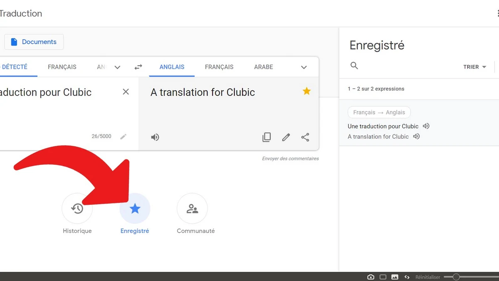Open the Communauté circle button

[192, 209]
